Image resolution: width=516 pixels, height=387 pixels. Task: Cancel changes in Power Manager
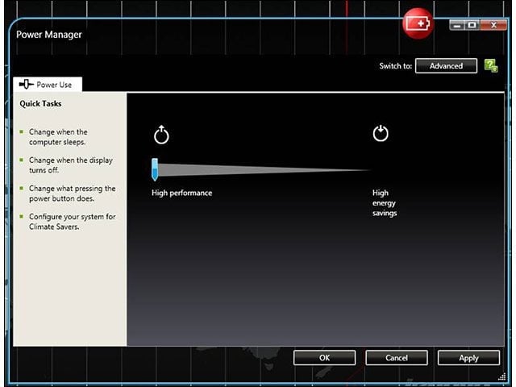(x=397, y=358)
